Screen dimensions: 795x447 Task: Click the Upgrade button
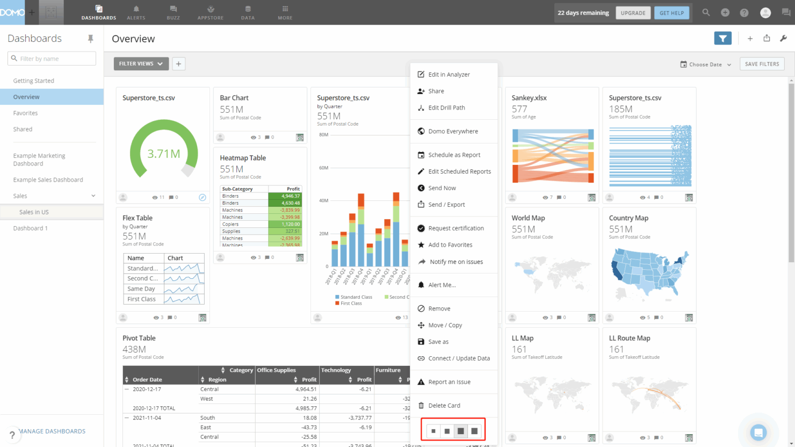pos(633,13)
